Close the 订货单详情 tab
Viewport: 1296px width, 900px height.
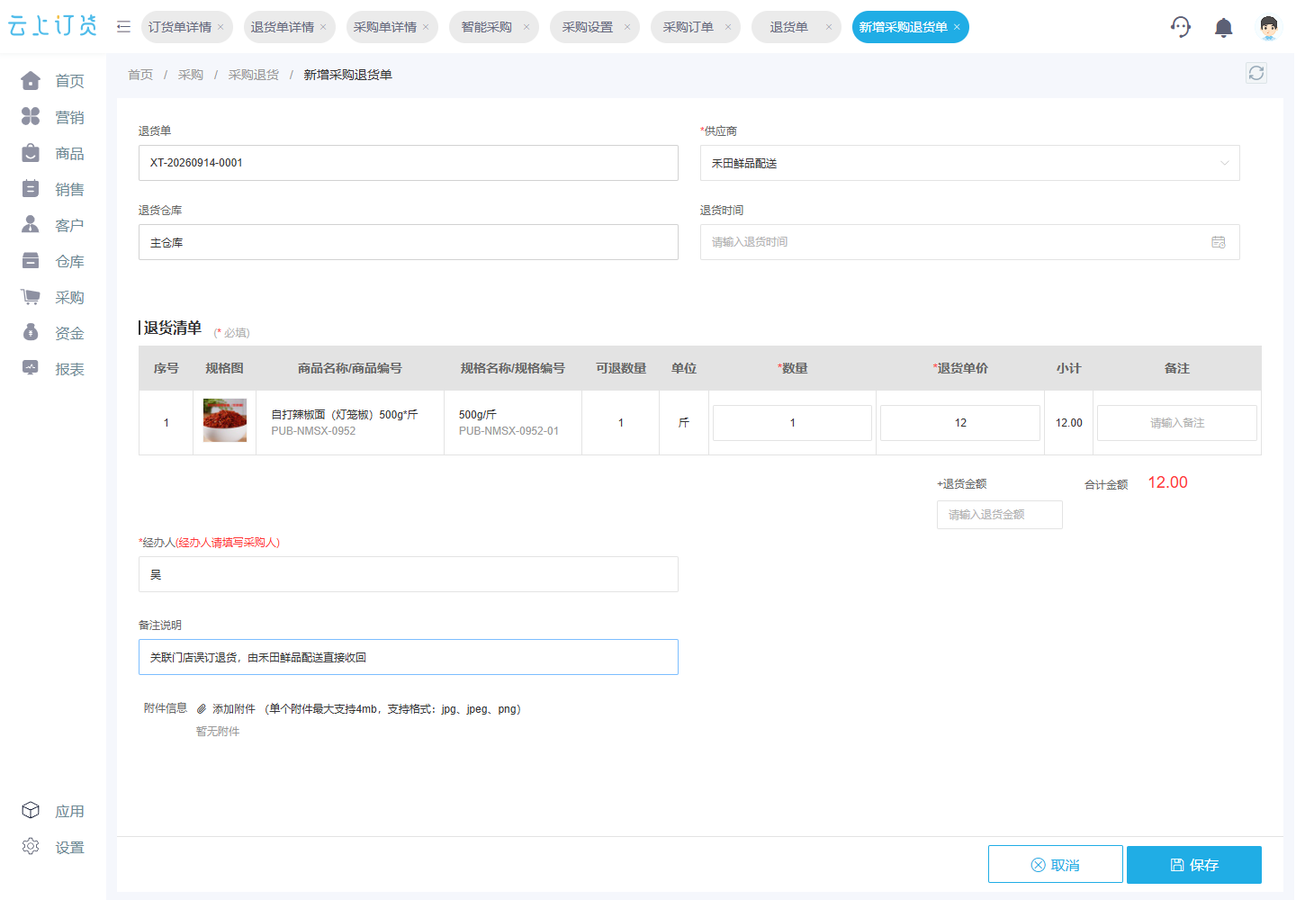[220, 27]
